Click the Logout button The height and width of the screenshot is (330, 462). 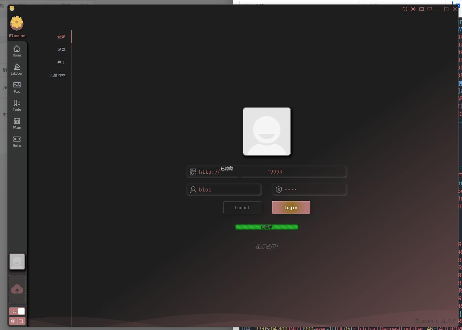pyautogui.click(x=243, y=208)
